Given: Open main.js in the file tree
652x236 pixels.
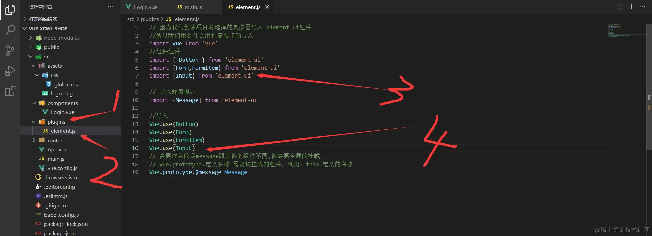Looking at the screenshot, I should click(x=70, y=159).
